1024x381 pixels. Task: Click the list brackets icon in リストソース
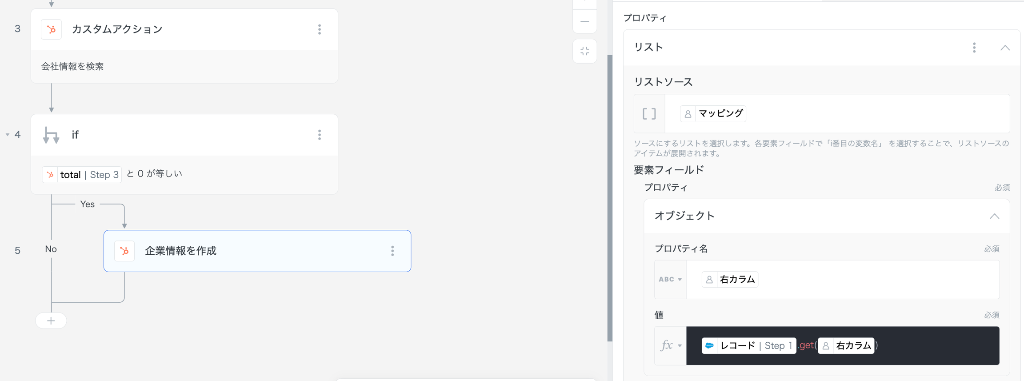(x=649, y=114)
